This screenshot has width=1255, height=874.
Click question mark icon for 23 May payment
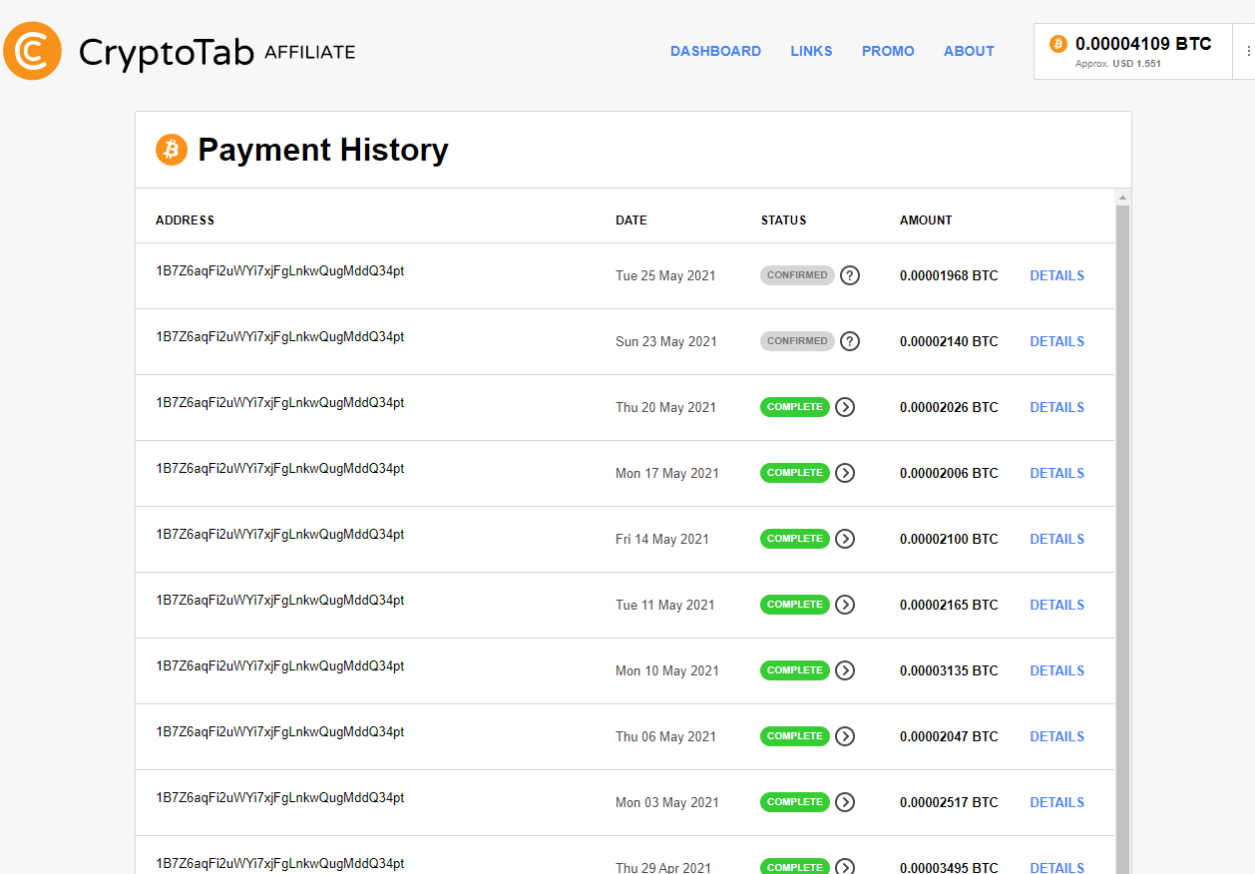tap(850, 341)
